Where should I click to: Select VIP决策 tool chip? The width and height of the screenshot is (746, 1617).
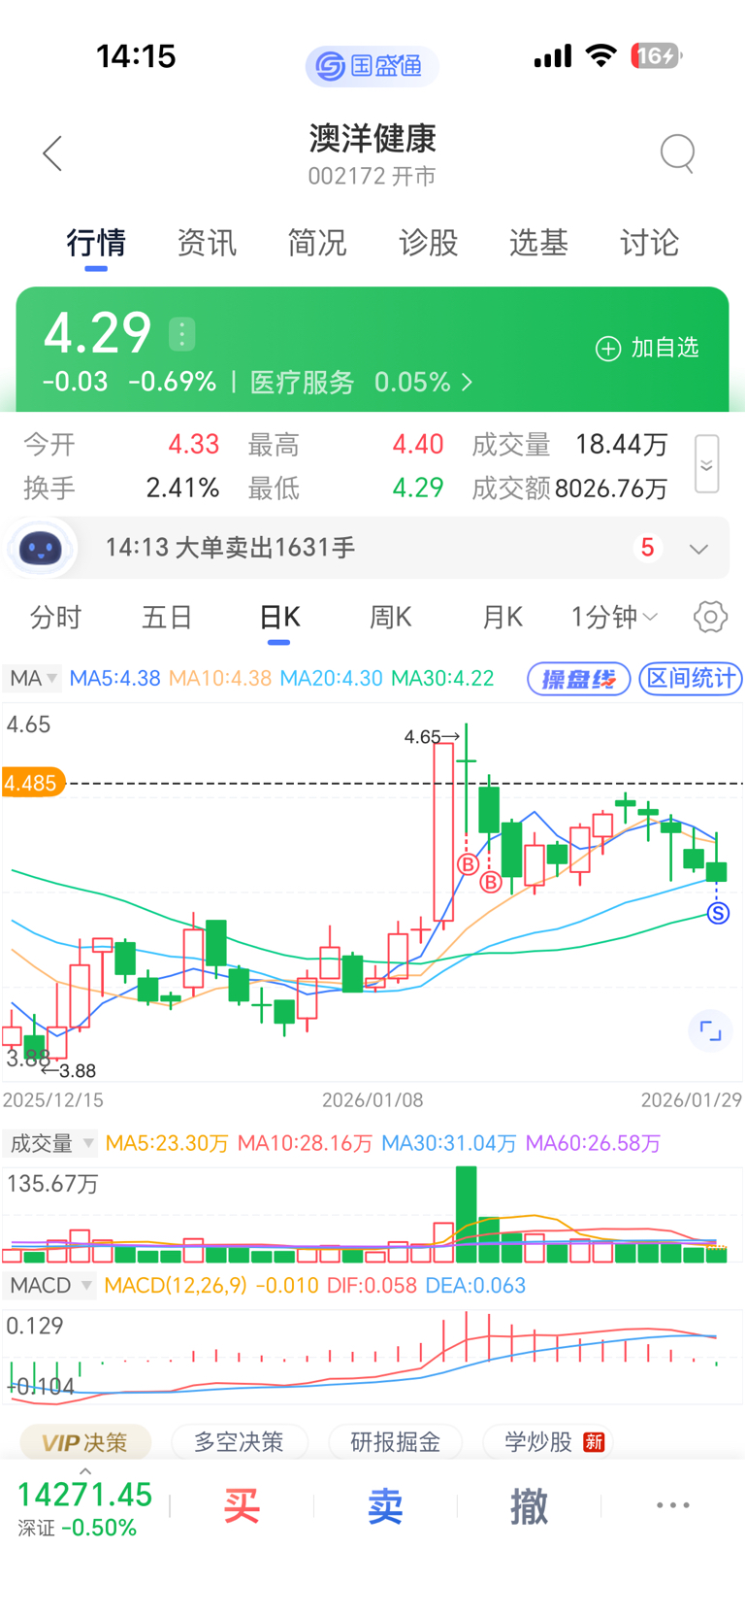point(85,1442)
